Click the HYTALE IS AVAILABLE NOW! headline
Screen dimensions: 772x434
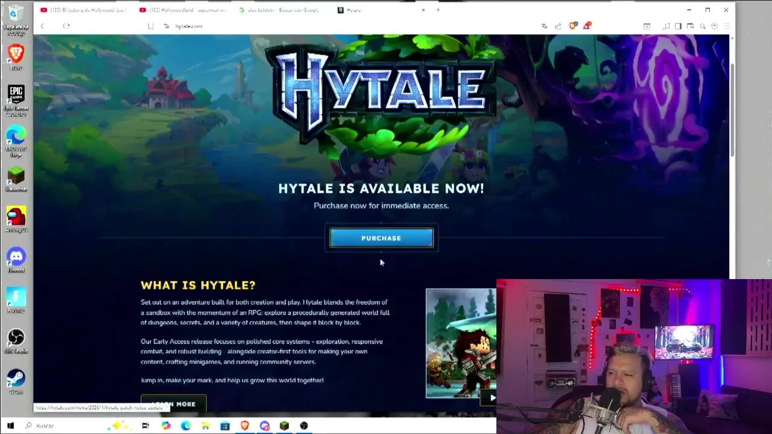(x=381, y=189)
